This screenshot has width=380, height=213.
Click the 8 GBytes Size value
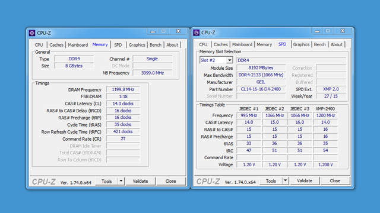74,66
